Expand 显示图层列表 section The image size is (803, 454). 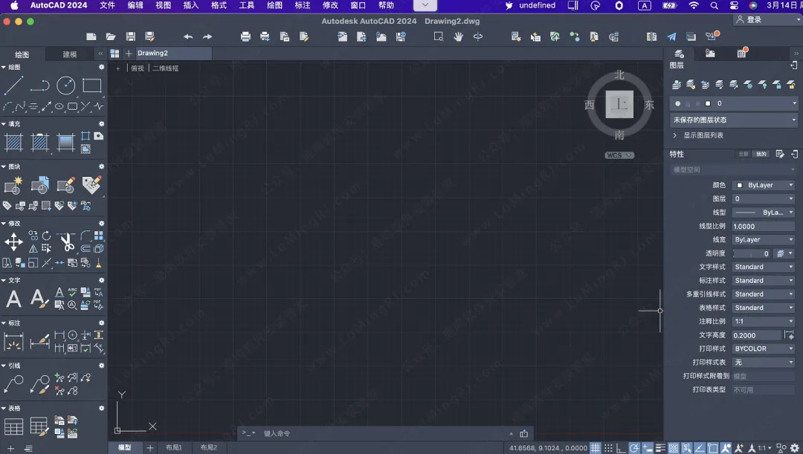coord(675,135)
